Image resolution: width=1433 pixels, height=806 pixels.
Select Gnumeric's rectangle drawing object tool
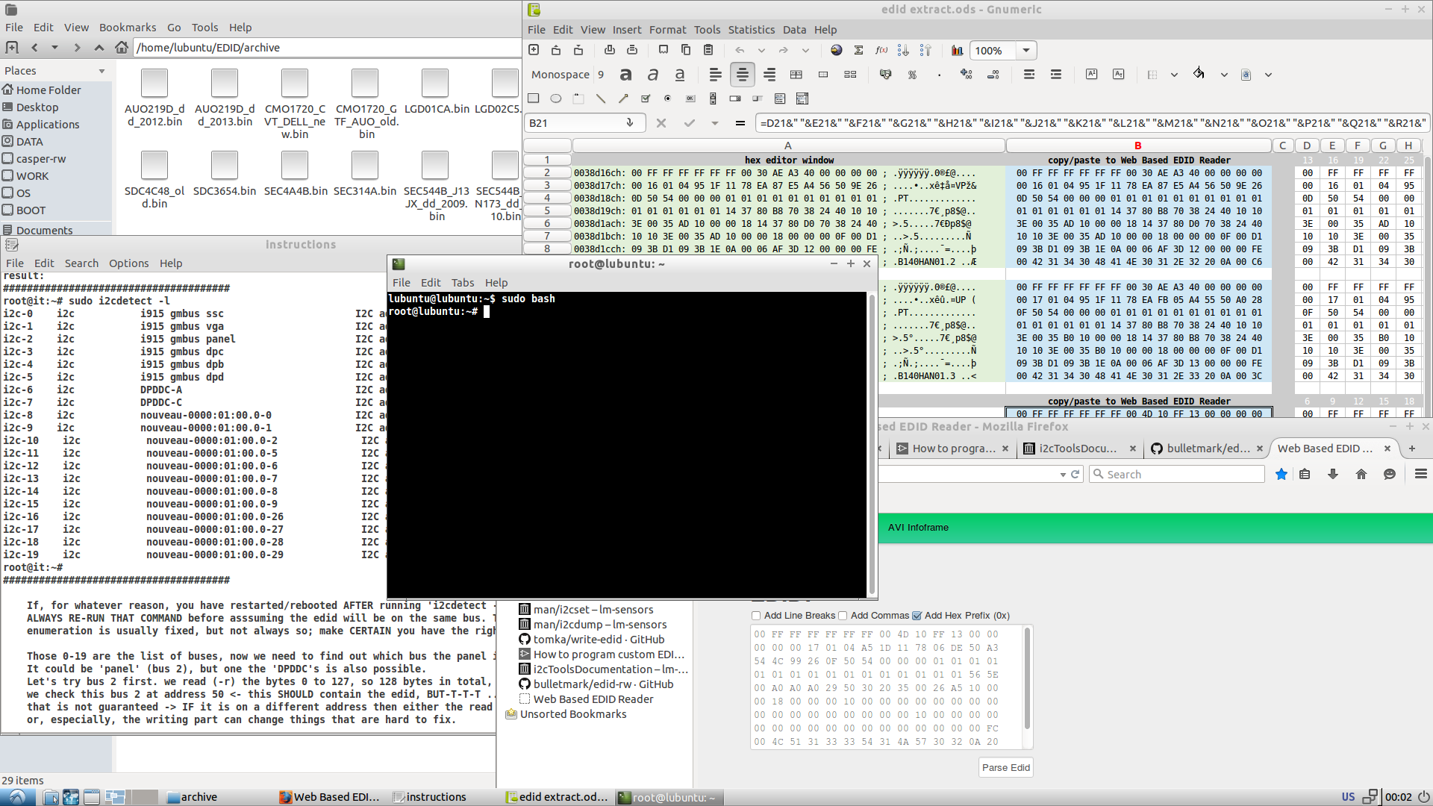534,98
